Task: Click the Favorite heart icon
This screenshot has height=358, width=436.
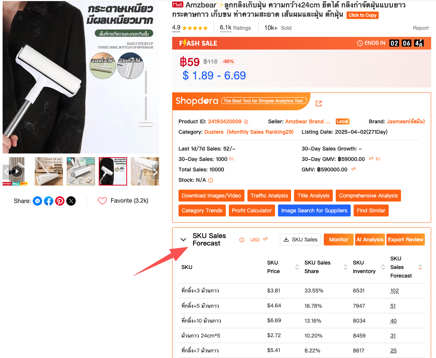Action: [x=102, y=201]
